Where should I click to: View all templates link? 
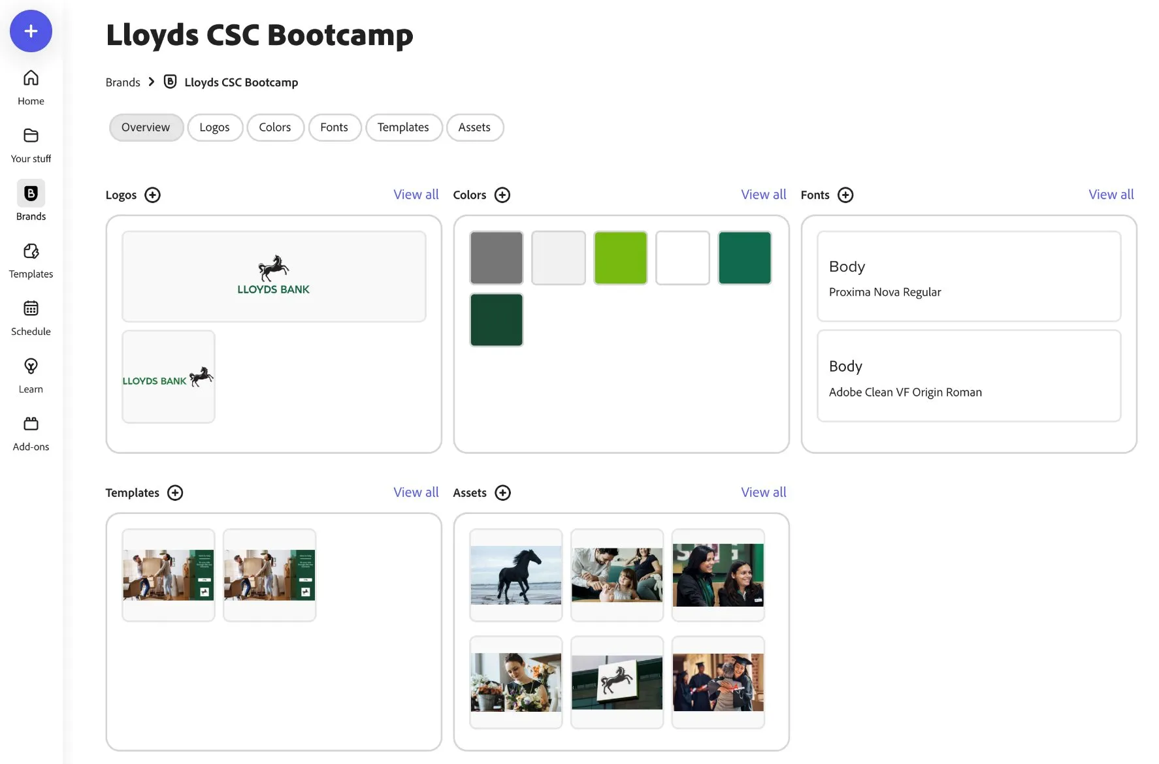tap(416, 492)
